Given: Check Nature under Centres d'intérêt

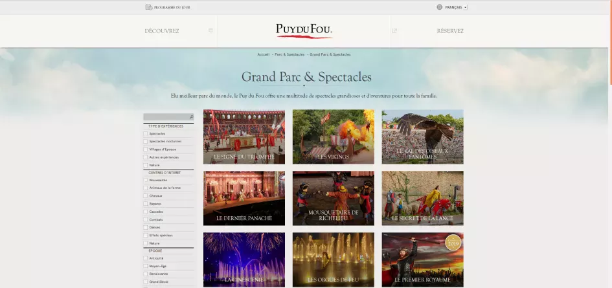Looking at the screenshot, I should 146,243.
